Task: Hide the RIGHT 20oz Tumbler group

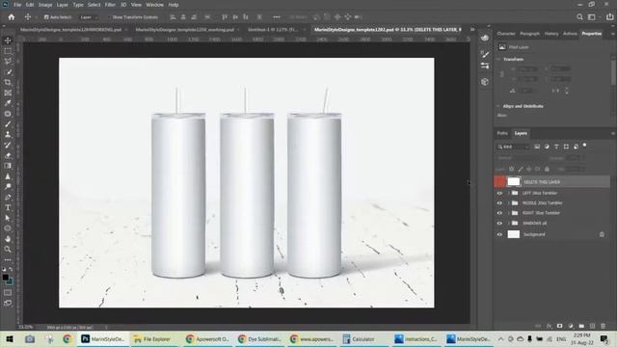Action: pyautogui.click(x=499, y=213)
